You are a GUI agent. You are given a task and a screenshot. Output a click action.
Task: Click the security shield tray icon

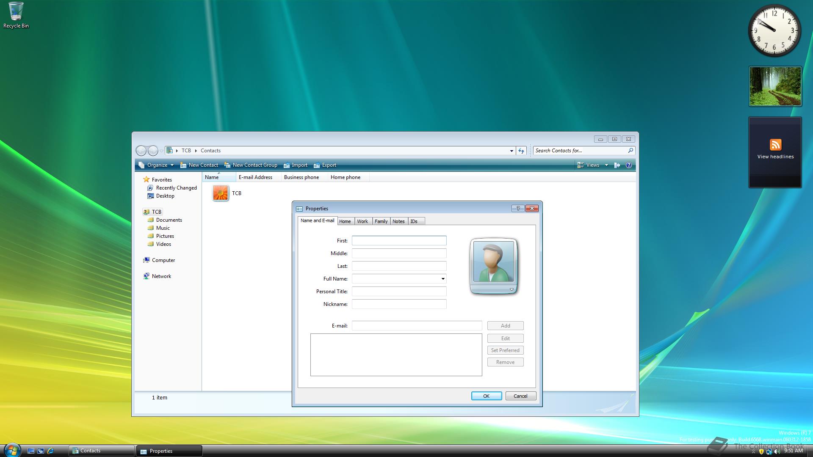pos(761,451)
